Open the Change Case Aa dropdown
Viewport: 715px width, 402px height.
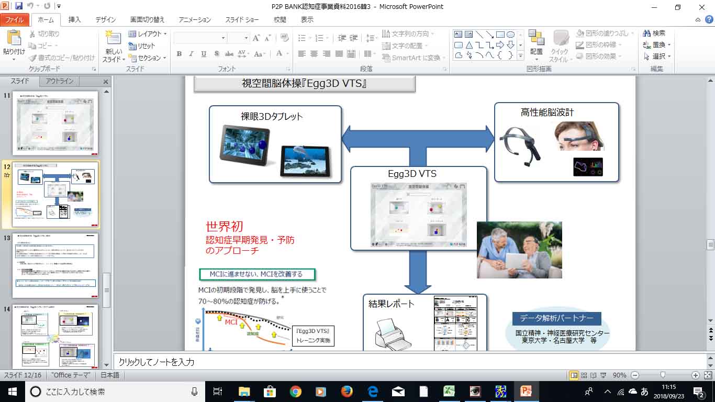point(260,54)
